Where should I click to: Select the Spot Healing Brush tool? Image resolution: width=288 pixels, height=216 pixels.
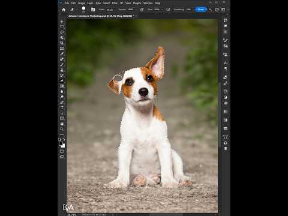pos(62,59)
